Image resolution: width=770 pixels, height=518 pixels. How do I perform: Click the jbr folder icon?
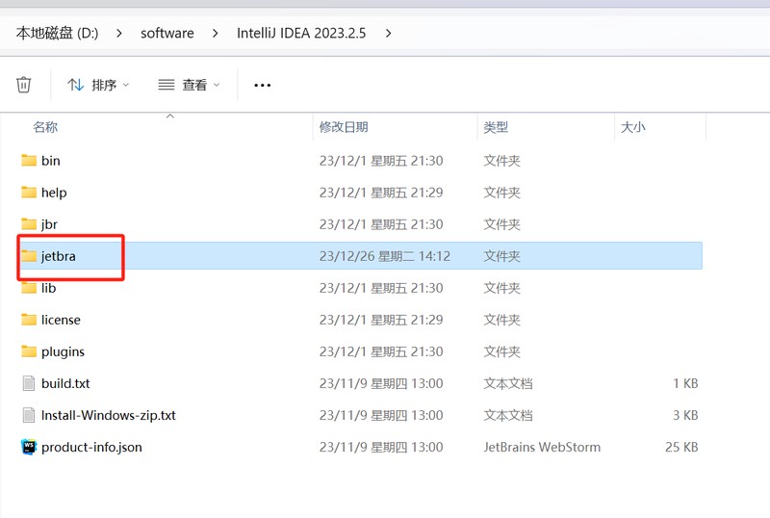29,224
